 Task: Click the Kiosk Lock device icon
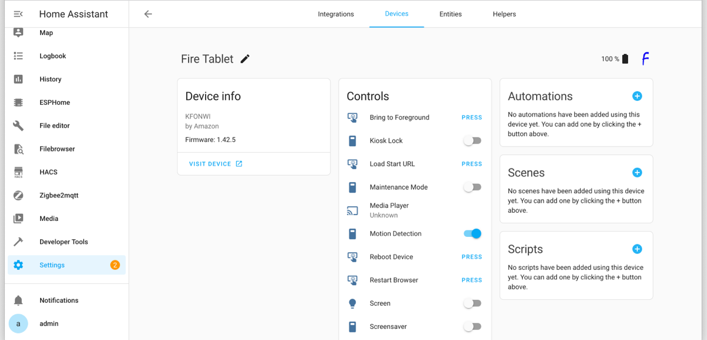(352, 141)
